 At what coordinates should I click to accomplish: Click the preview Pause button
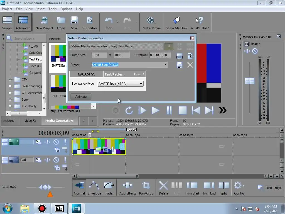(169, 110)
